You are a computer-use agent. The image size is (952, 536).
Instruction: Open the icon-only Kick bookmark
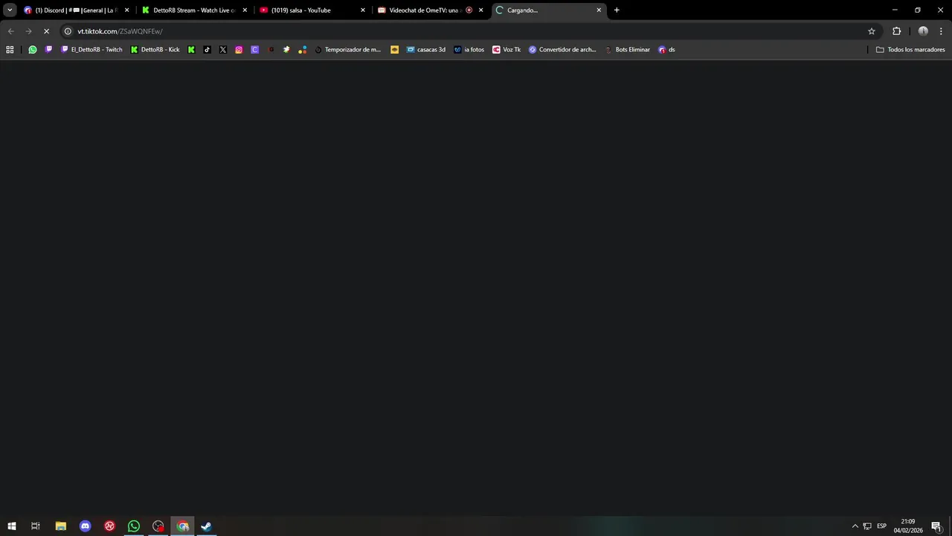coord(191,50)
